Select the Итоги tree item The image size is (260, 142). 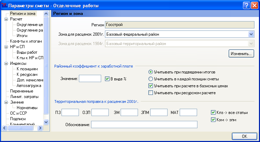point(22,36)
